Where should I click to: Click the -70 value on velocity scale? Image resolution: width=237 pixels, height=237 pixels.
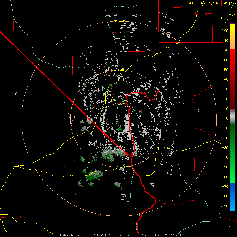(x=225, y=187)
